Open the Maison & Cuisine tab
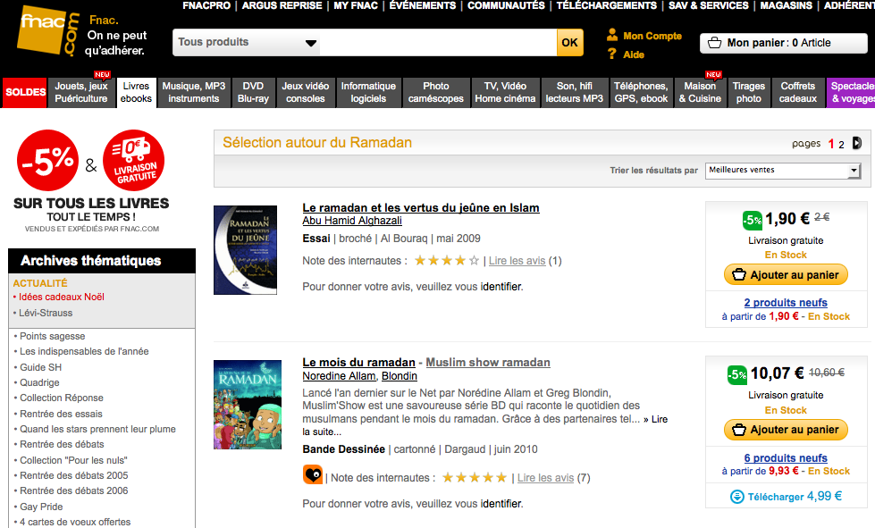Image resolution: width=875 pixels, height=528 pixels. 700,92
